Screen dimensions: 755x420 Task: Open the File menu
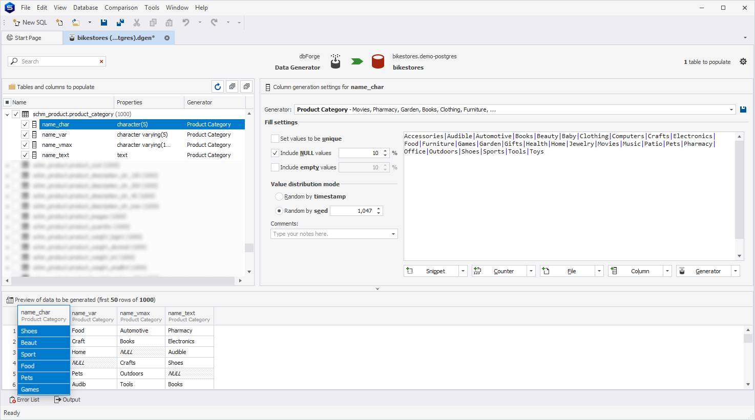tap(26, 8)
